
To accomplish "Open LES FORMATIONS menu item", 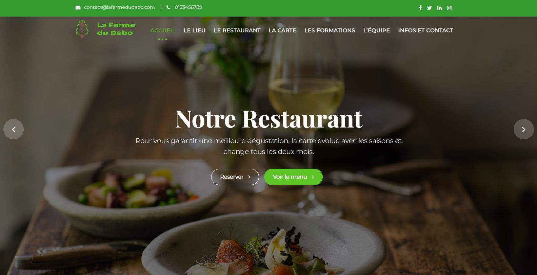I will click(330, 30).
